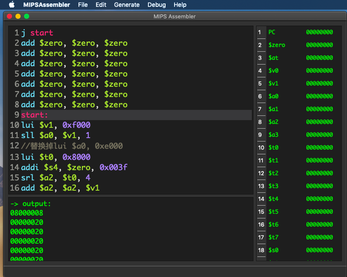Click the '-> output:' header text
This screenshot has width=347, height=277.
pyautogui.click(x=31, y=204)
